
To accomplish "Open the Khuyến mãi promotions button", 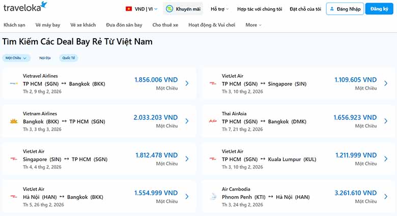I will [183, 9].
